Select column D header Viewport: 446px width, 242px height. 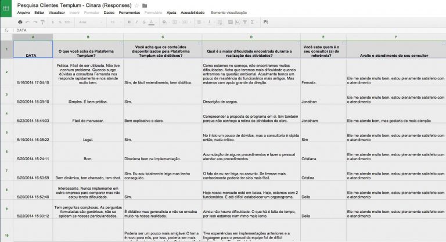click(251, 37)
